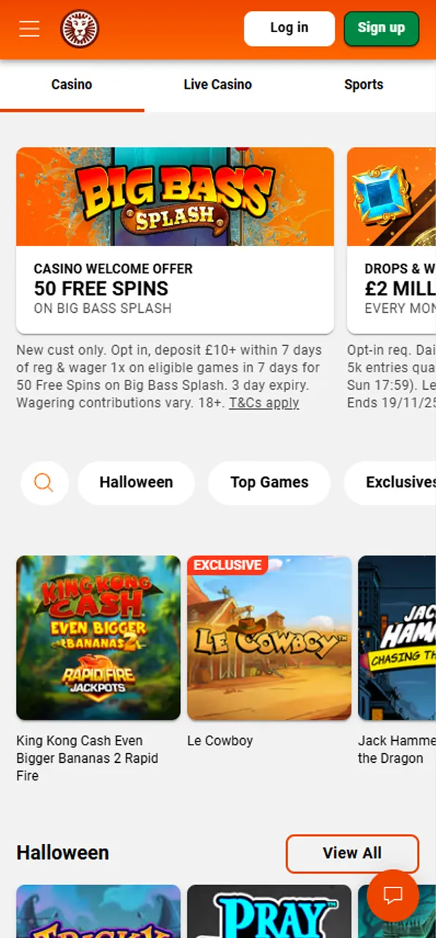Open the Big Bass Splash welcome offer banner

pos(175,240)
